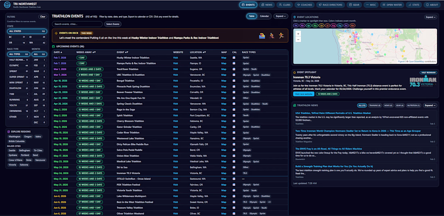The width and height of the screenshot is (444, 216).
Task: Clear all filters
Action: click(43, 17)
